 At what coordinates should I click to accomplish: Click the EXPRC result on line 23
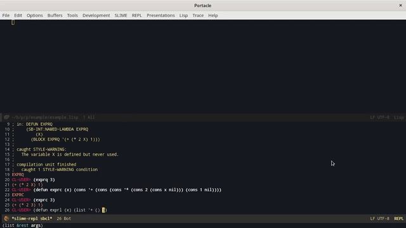coord(18,195)
